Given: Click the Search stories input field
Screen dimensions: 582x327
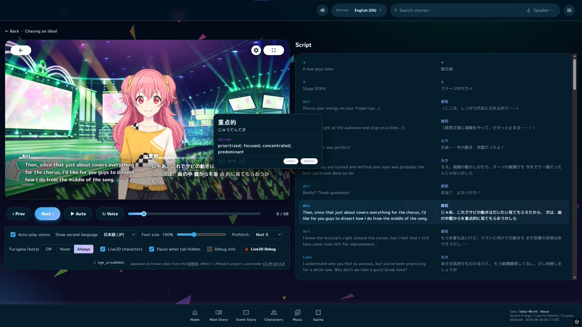Looking at the screenshot, I should tap(456, 10).
